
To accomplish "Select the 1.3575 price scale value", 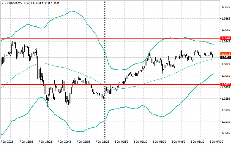I will pyautogui.click(x=226, y=122).
